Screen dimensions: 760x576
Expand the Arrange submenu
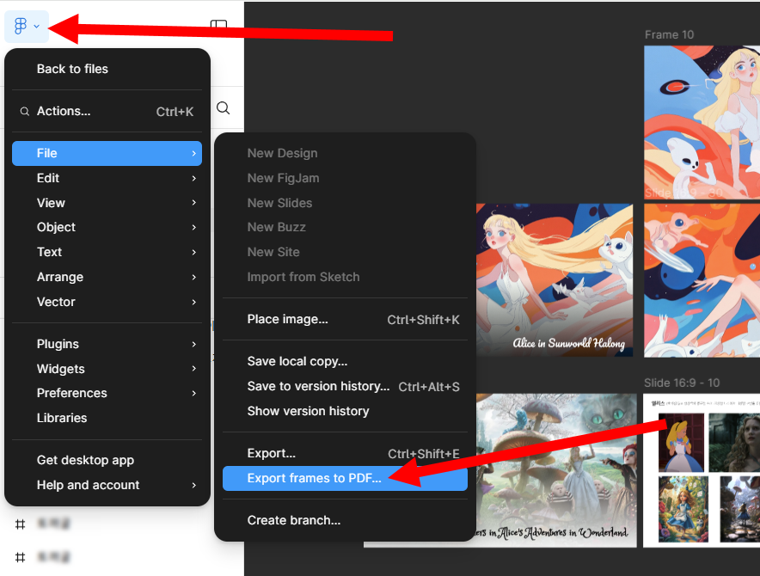click(107, 277)
